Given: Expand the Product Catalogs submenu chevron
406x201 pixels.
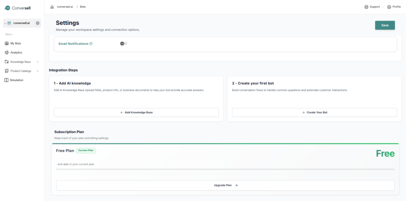Looking at the screenshot, I should coord(38,71).
